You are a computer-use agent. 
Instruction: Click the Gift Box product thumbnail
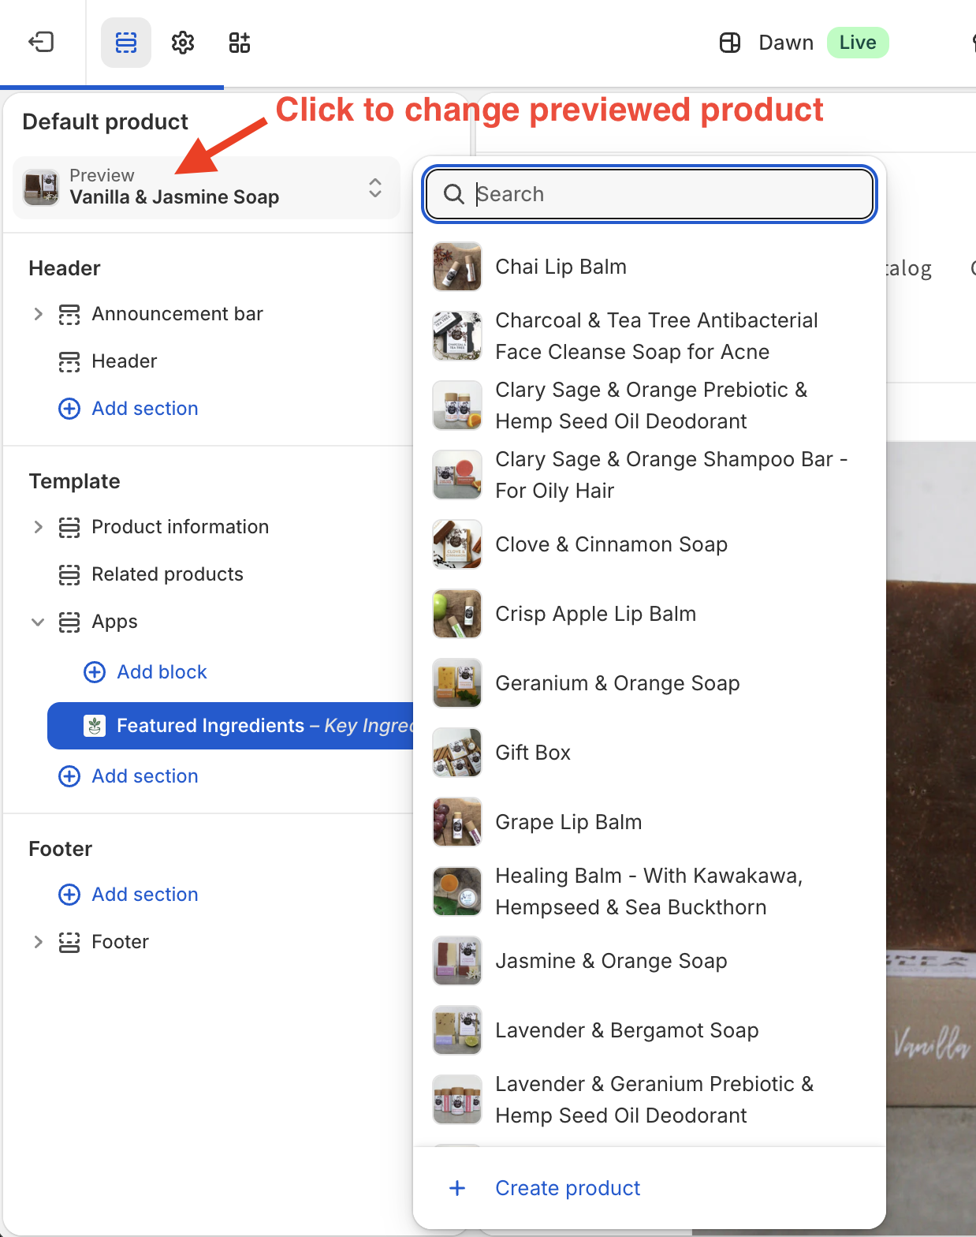(457, 753)
